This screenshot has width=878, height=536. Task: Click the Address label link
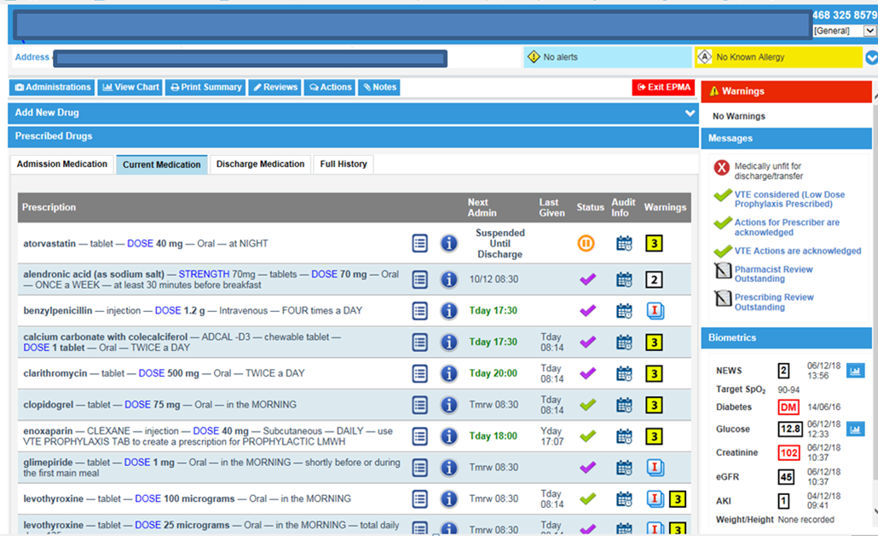coord(32,57)
